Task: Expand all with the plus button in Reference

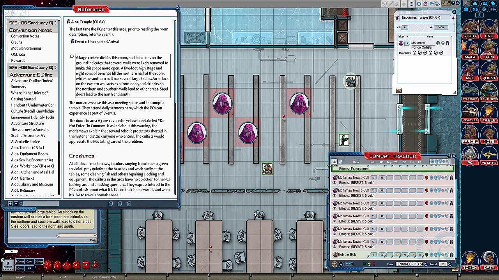Action: pos(11,204)
